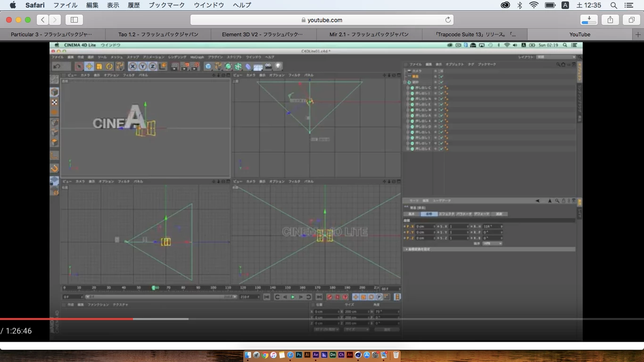Open Finder from the Dock
This screenshot has width=644, height=362.
(x=248, y=355)
